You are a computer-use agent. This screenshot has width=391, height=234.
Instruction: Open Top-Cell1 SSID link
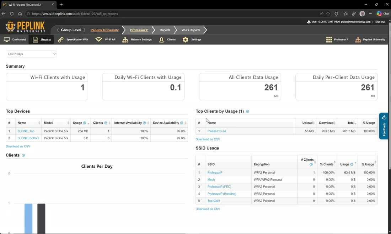click(214, 201)
